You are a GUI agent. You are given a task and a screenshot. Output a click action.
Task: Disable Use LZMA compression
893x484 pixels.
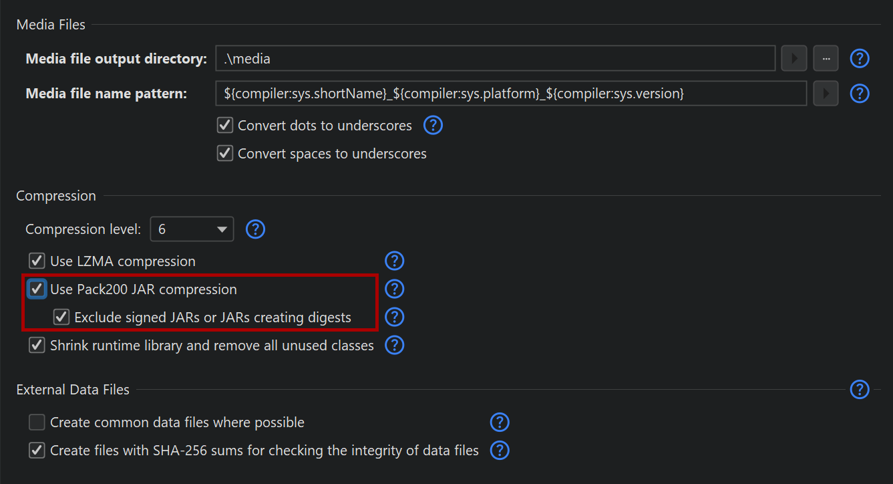pyautogui.click(x=37, y=261)
